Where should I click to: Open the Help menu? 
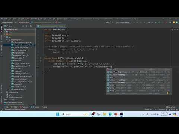click(66, 19)
